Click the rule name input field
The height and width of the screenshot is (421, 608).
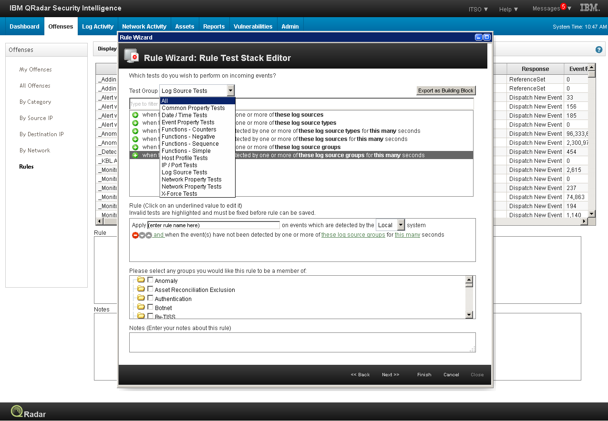[x=214, y=225]
